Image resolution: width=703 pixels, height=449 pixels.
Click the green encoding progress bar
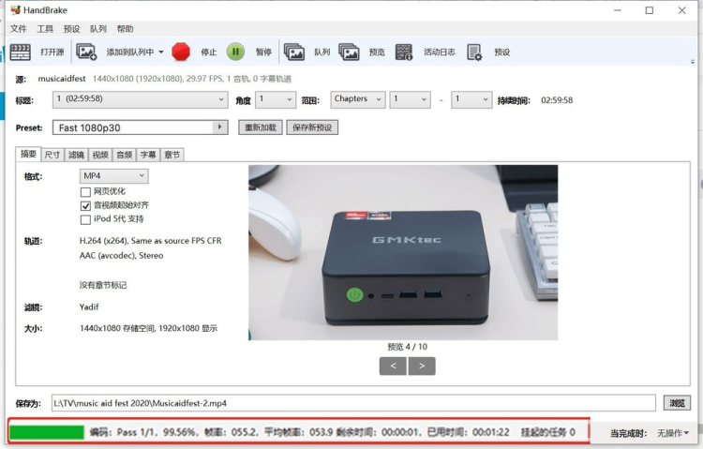click(47, 432)
